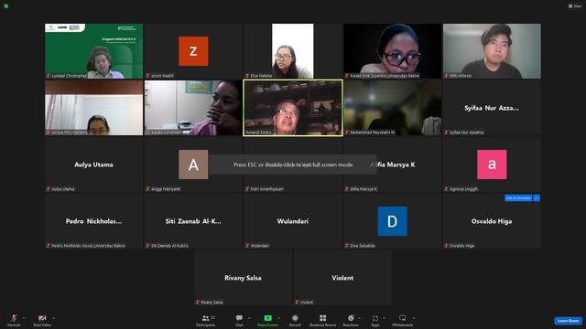This screenshot has width=586, height=329.
Task: Open Breakout Rooms
Action: 323,320
